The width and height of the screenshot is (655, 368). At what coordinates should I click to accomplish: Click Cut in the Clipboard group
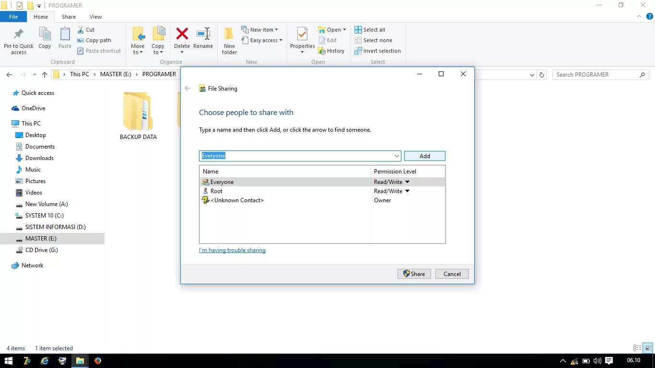[86, 30]
